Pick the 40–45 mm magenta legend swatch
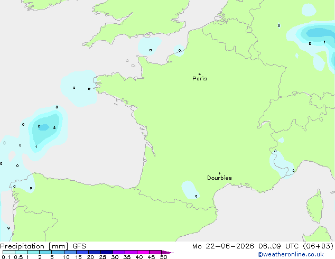The height and width of the screenshot is (259, 335). 143,252
